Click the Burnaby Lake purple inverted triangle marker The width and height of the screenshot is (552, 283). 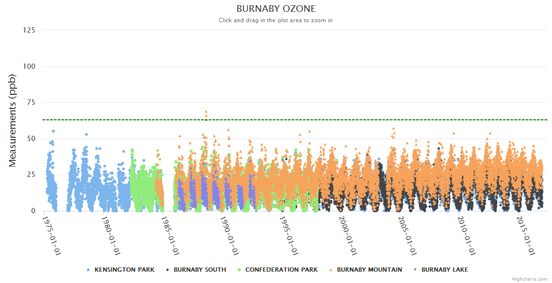click(x=415, y=270)
